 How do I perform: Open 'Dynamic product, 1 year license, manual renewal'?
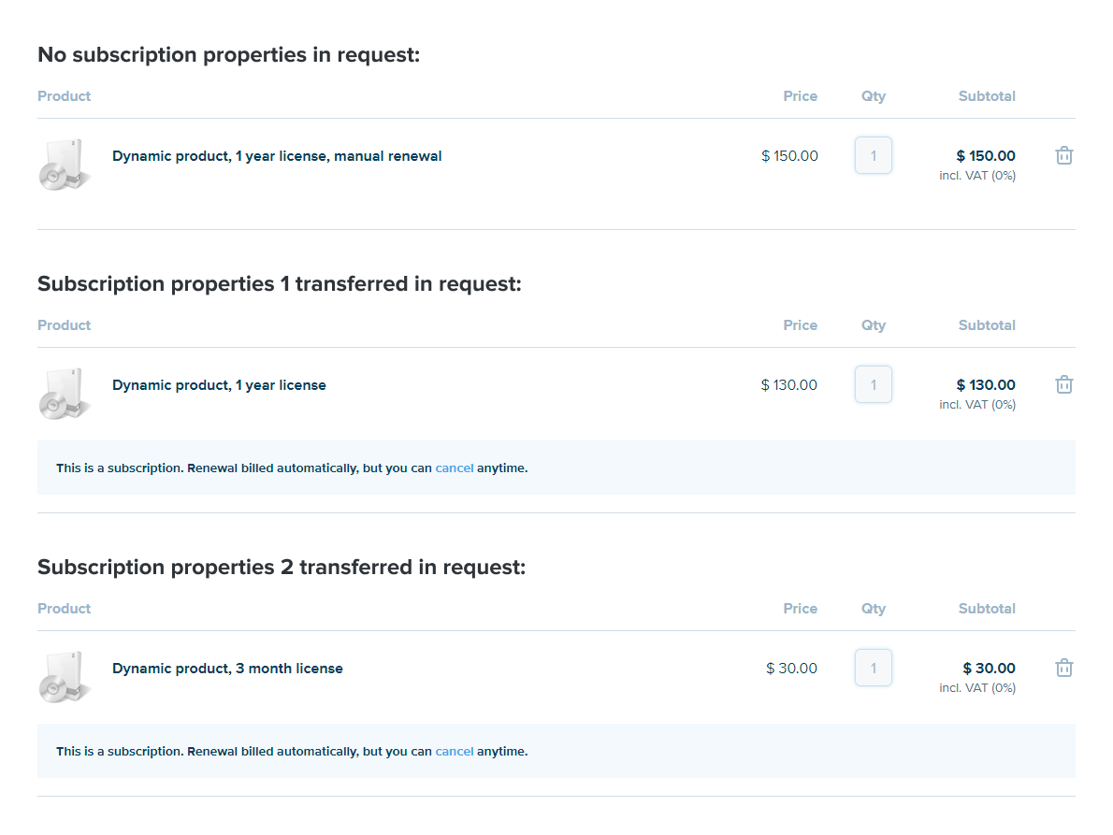tap(277, 156)
